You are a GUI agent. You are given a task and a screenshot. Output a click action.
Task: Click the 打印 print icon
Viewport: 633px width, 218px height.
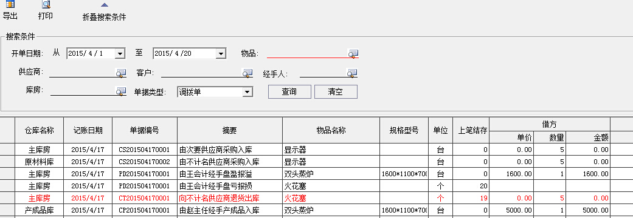46,4
